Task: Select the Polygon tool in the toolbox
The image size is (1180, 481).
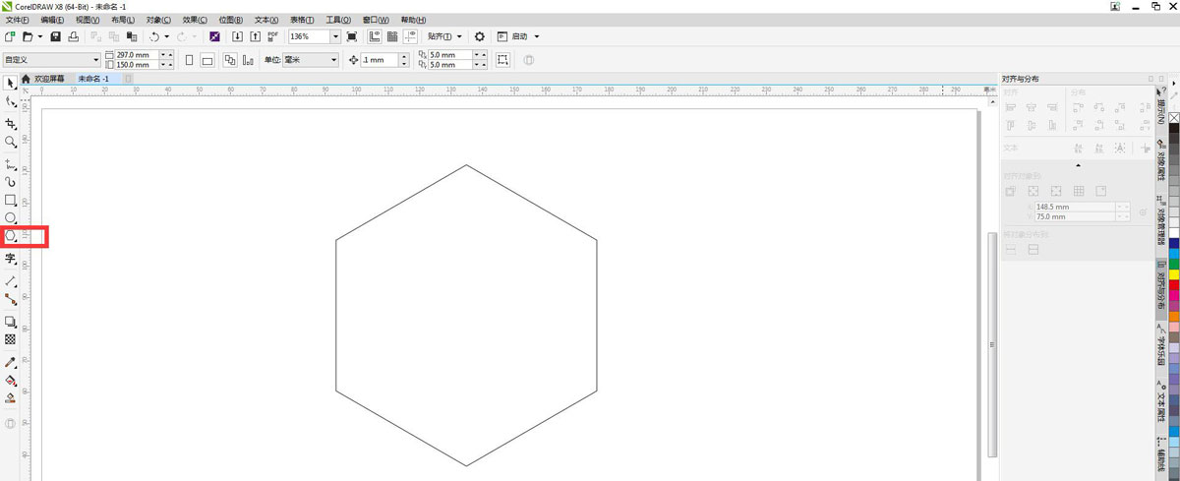Action: tap(11, 236)
